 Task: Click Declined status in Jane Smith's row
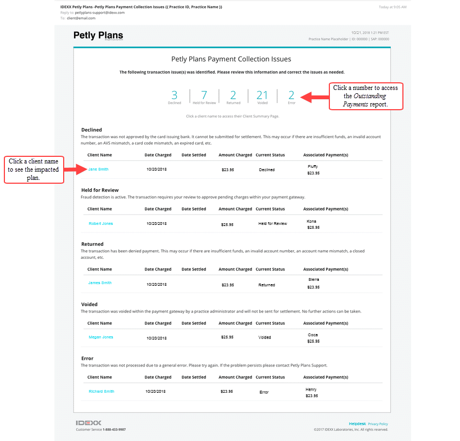(267, 169)
